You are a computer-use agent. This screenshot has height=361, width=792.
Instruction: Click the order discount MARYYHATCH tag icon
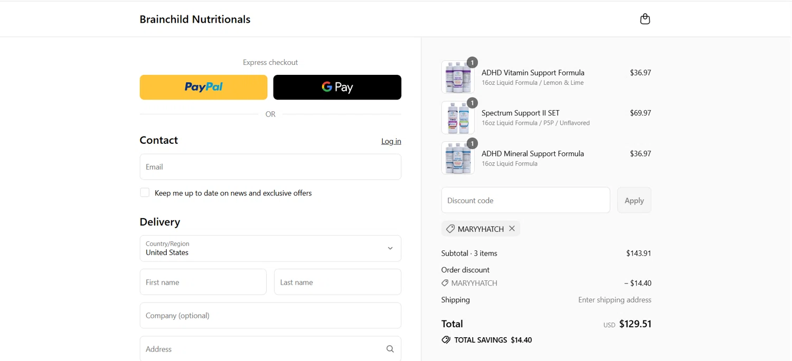pos(445,283)
